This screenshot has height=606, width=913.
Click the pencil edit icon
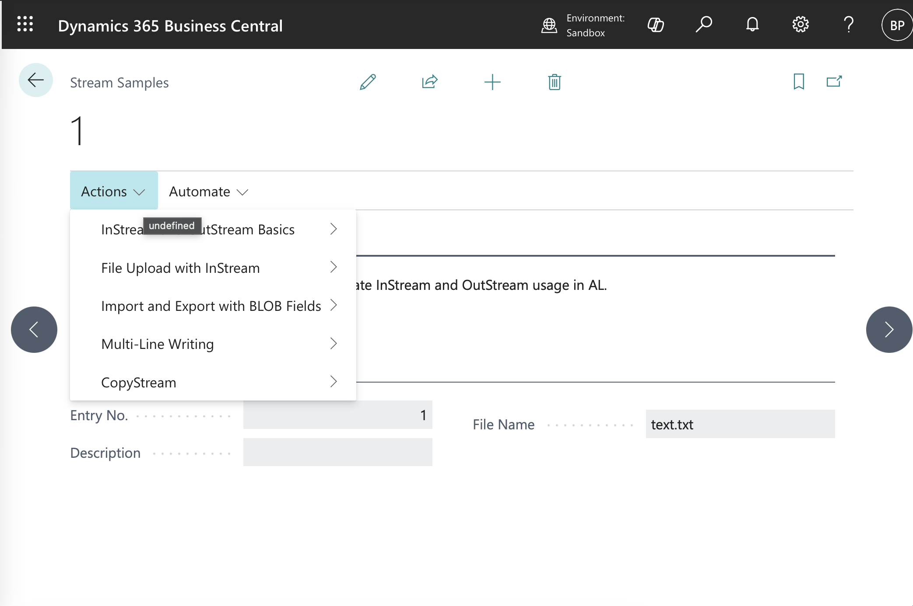(368, 82)
